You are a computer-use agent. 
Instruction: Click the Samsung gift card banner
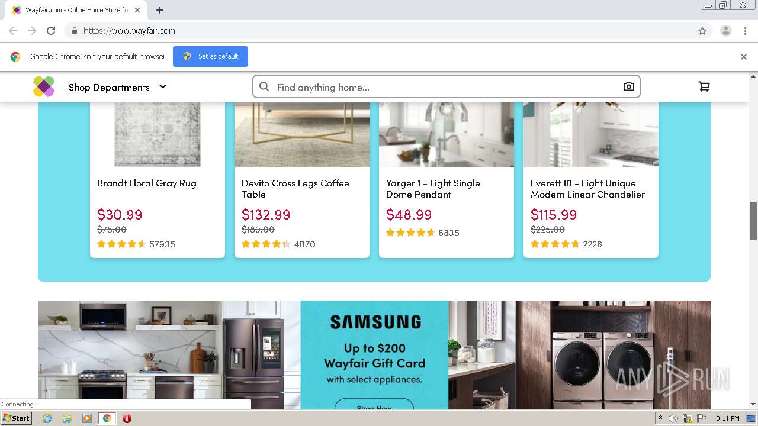[x=374, y=355]
